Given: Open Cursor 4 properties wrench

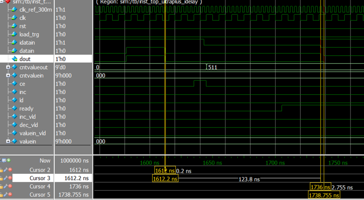Looking at the screenshot, I should point(5,186).
